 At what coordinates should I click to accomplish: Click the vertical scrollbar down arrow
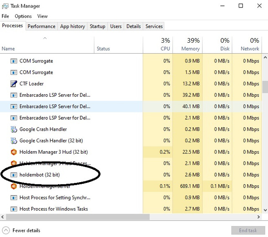pos(265,210)
